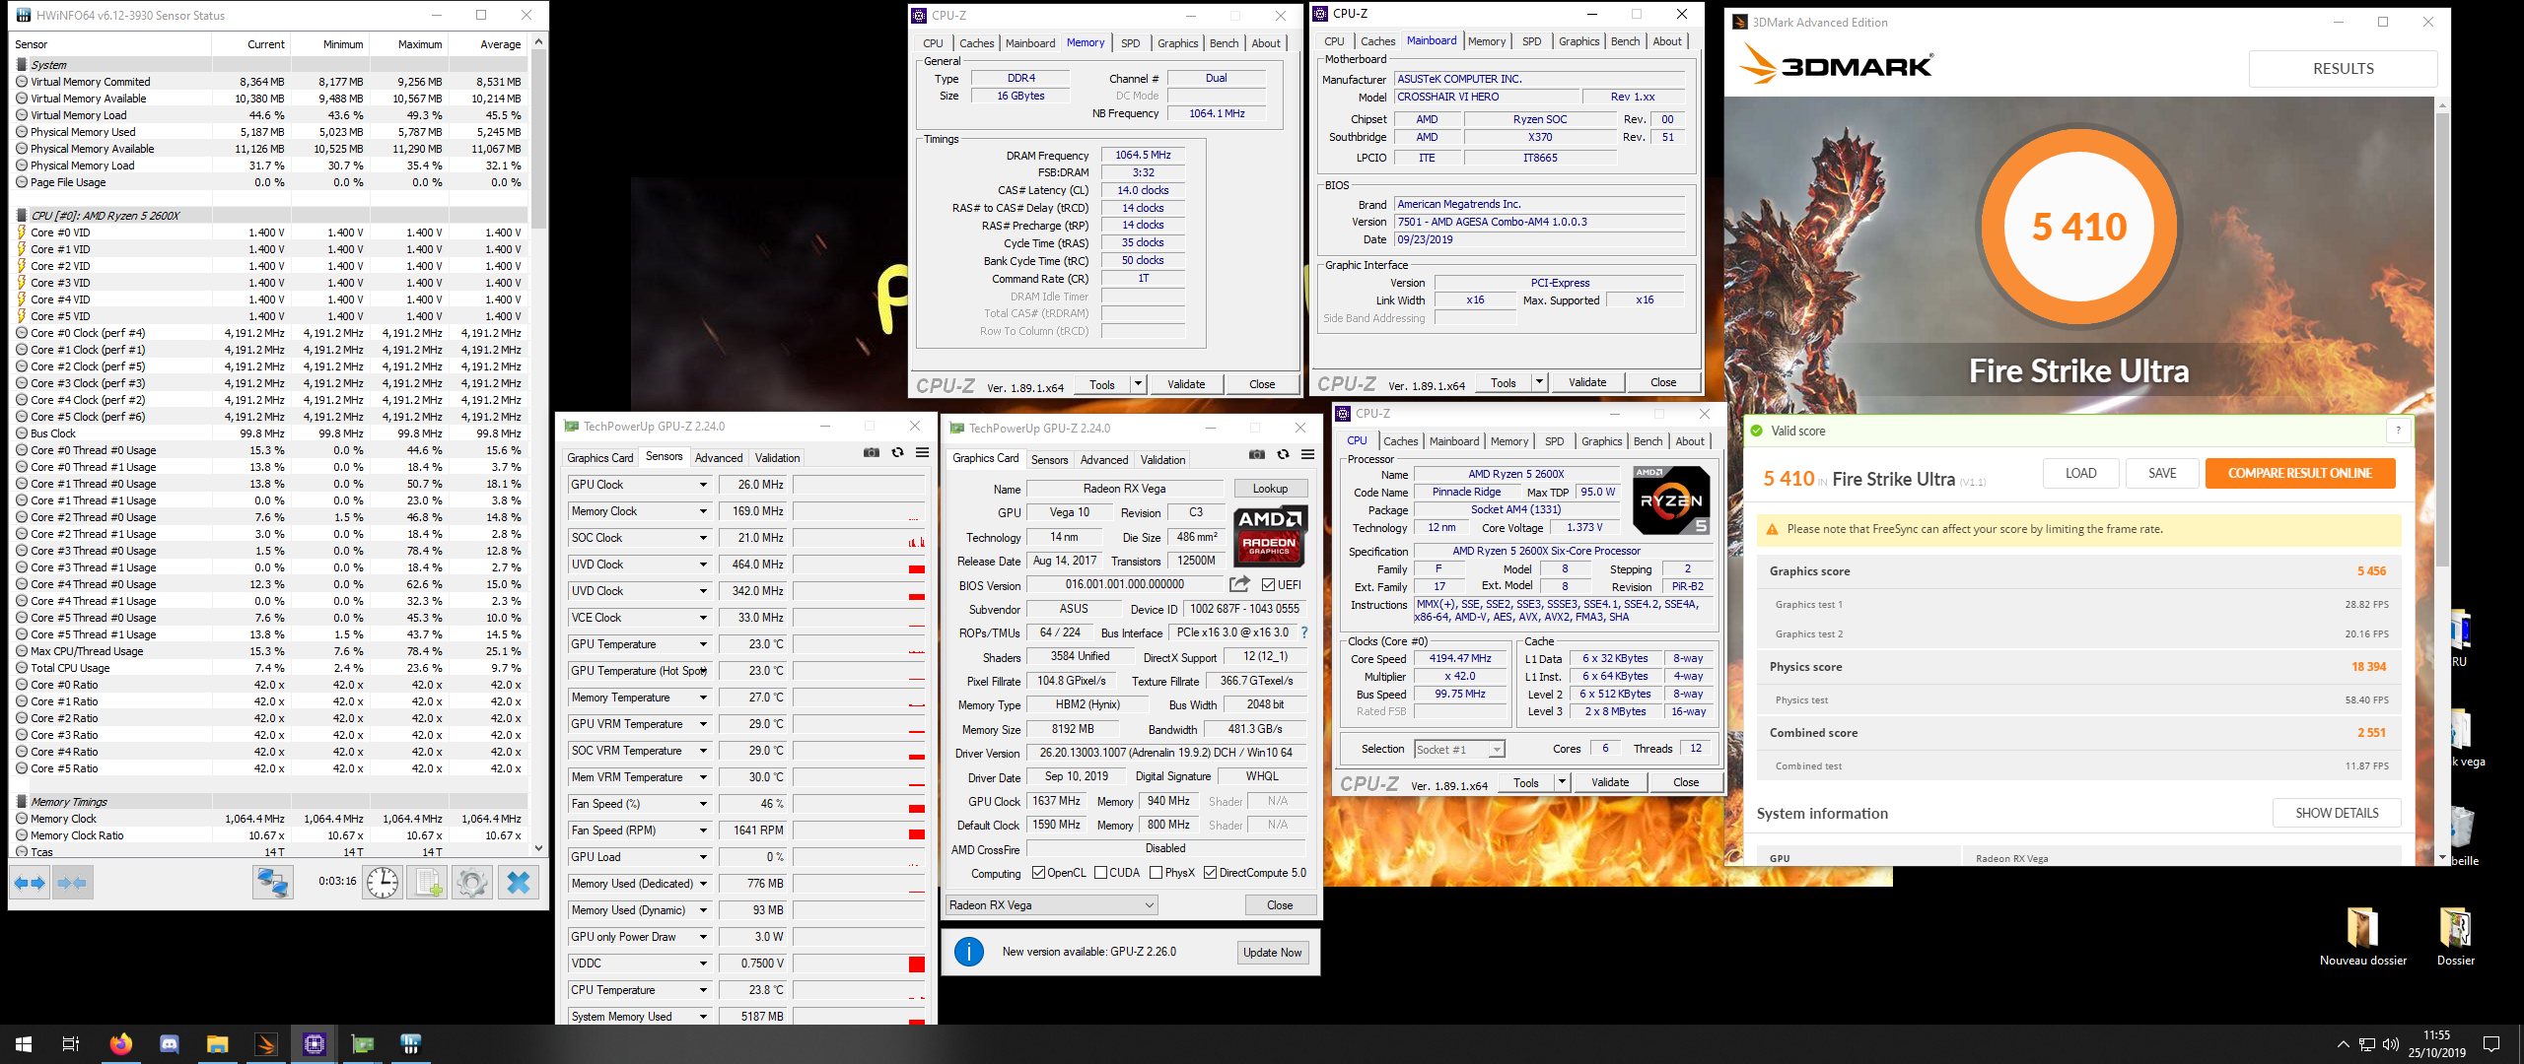This screenshot has height=1064, width=2524.
Task: Take screenshot in GPU-Z Sensors window
Action: (x=872, y=453)
